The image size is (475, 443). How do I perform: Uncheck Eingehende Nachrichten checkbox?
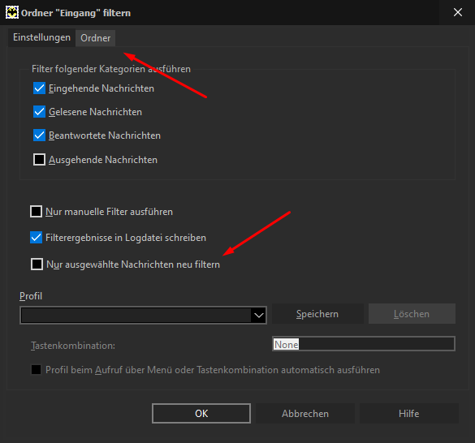(40, 88)
